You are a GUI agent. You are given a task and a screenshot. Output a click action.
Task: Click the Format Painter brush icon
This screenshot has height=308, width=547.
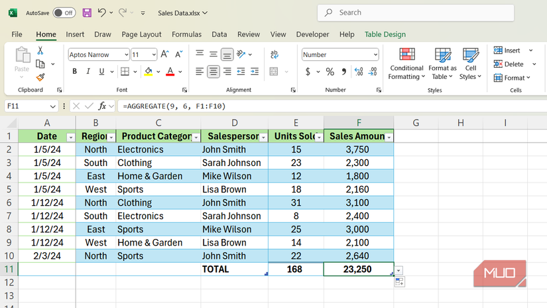(x=40, y=78)
